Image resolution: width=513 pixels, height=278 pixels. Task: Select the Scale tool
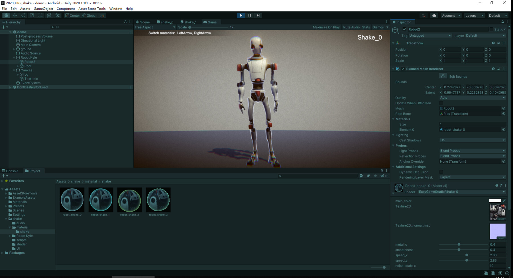pos(32,15)
